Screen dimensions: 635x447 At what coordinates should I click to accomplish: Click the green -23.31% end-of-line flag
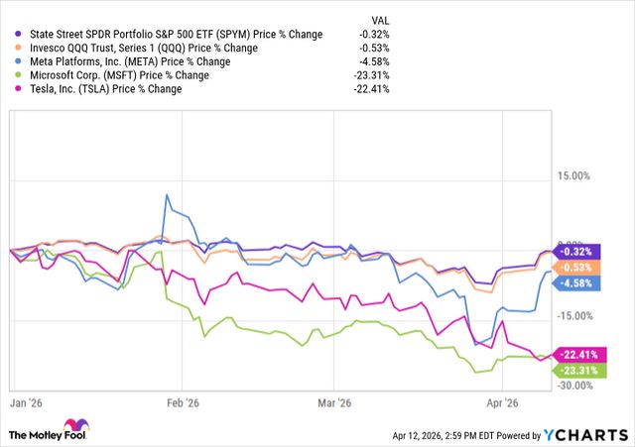[577, 371]
